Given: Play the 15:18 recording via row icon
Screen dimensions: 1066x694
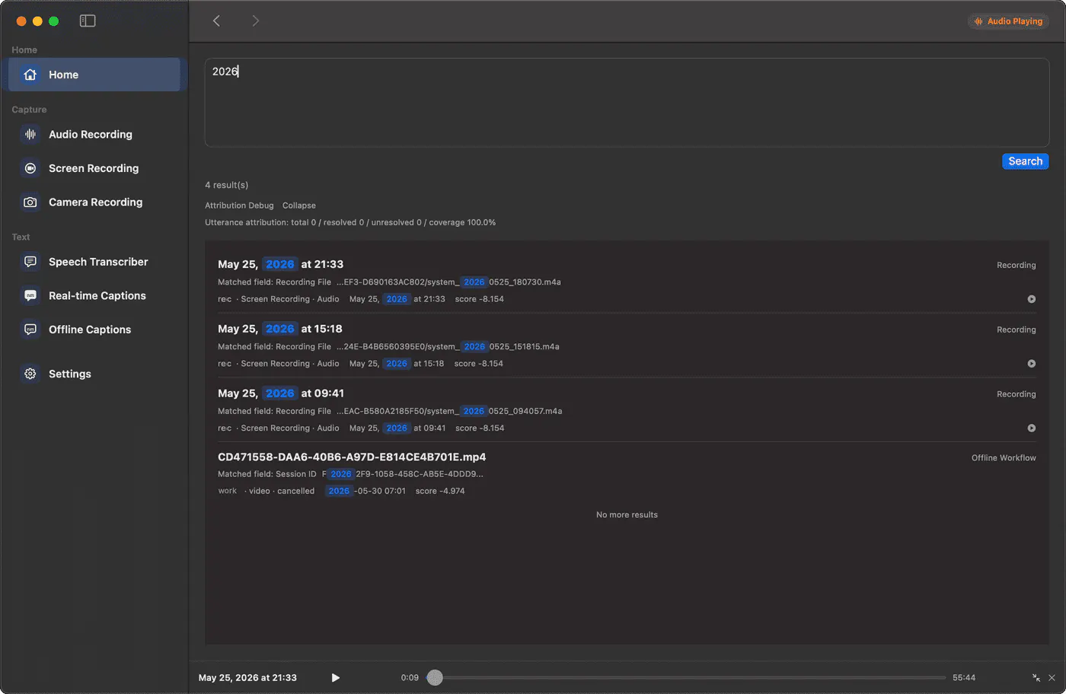Looking at the screenshot, I should point(1031,364).
